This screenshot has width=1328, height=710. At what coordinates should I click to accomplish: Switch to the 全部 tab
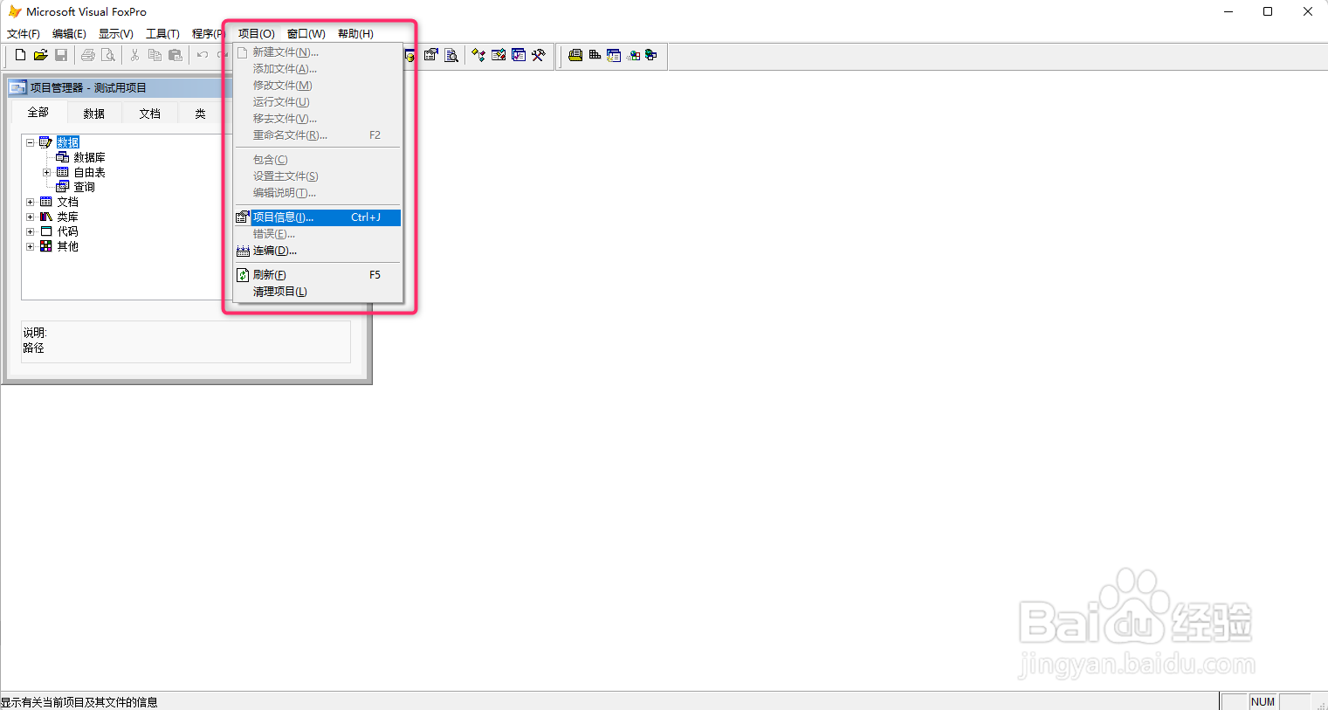pyautogui.click(x=38, y=113)
